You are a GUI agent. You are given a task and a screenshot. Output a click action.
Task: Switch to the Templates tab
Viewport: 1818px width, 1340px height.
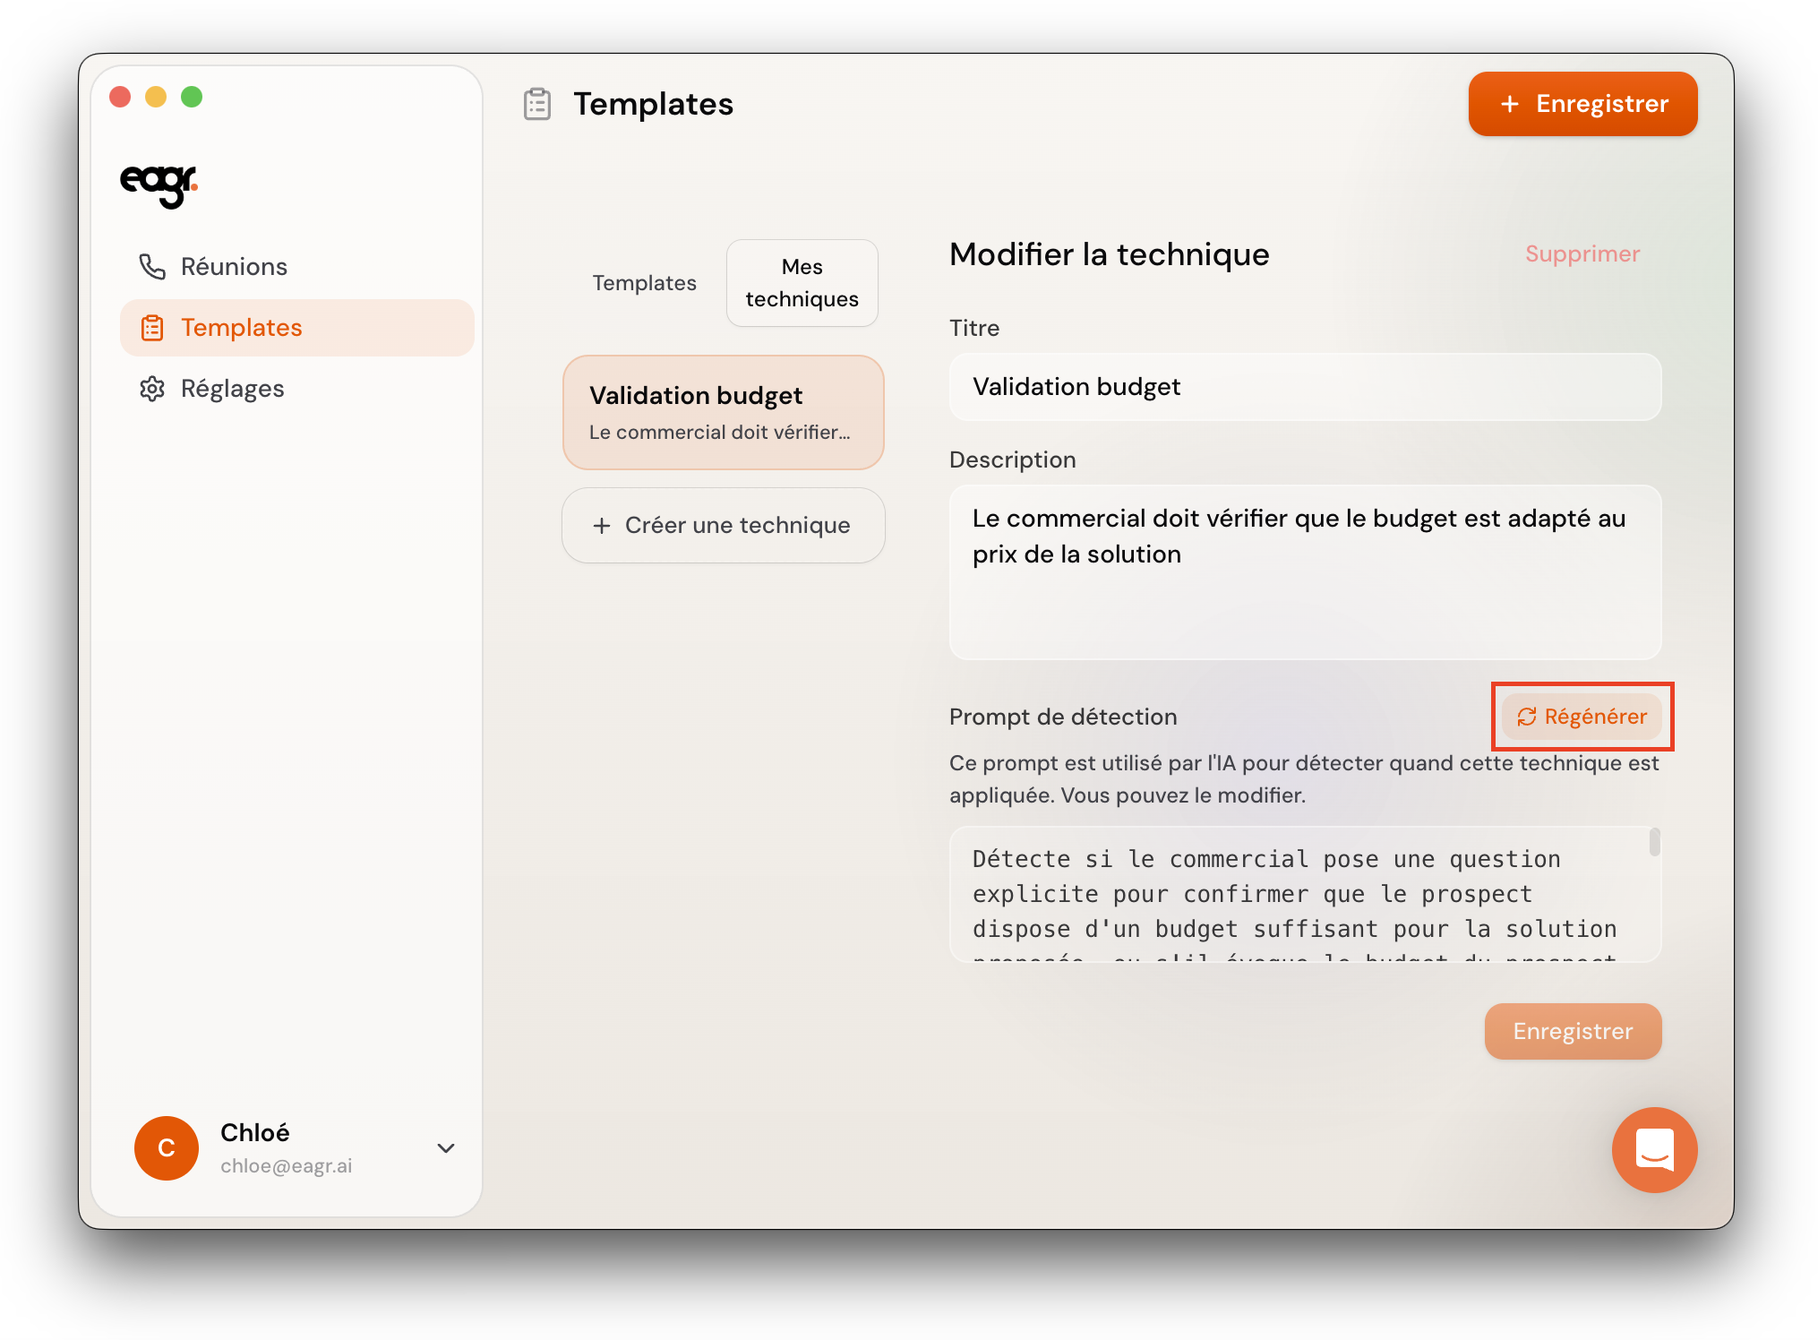(x=644, y=283)
